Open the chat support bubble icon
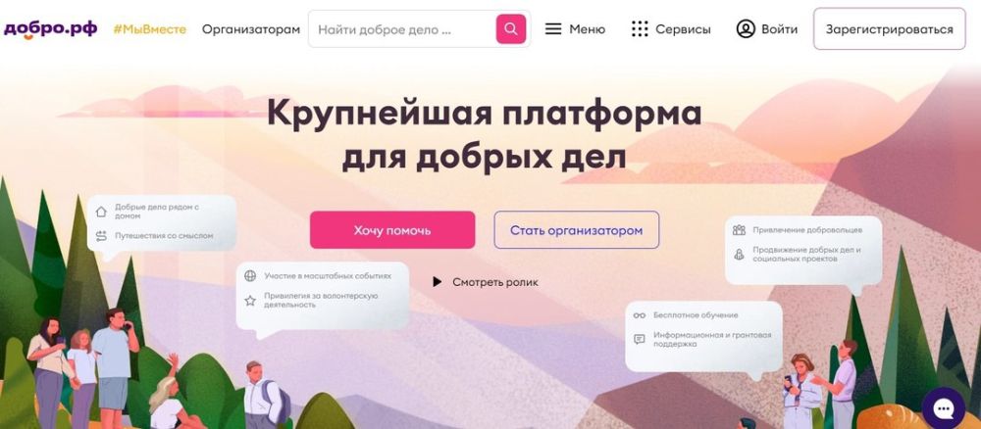Viewport: 981px width, 429px height. (943, 408)
